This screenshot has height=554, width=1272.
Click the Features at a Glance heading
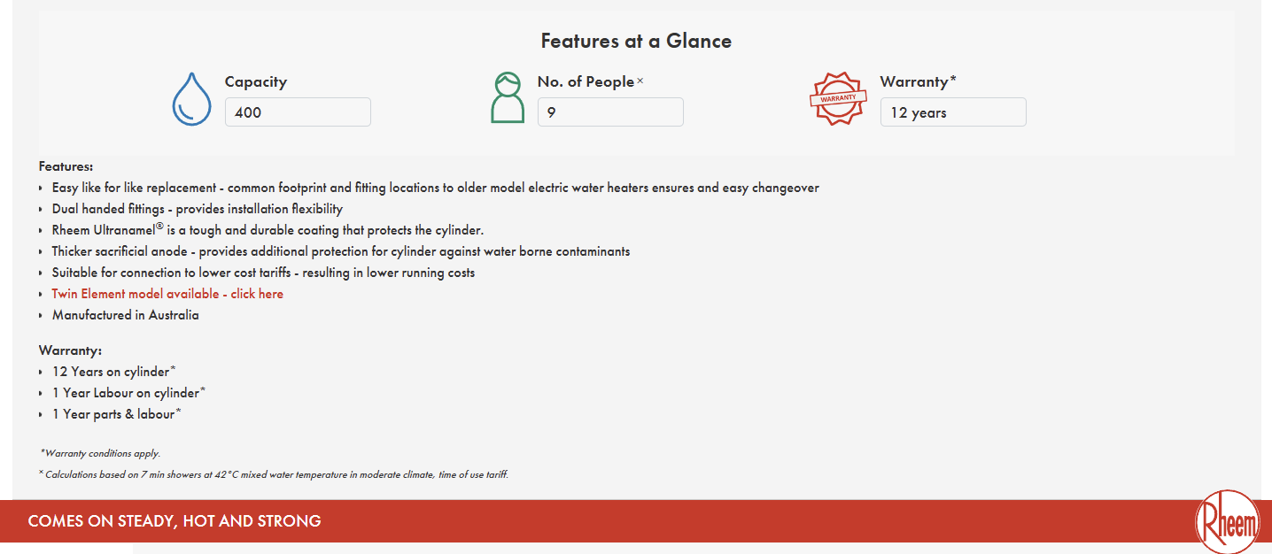click(636, 41)
